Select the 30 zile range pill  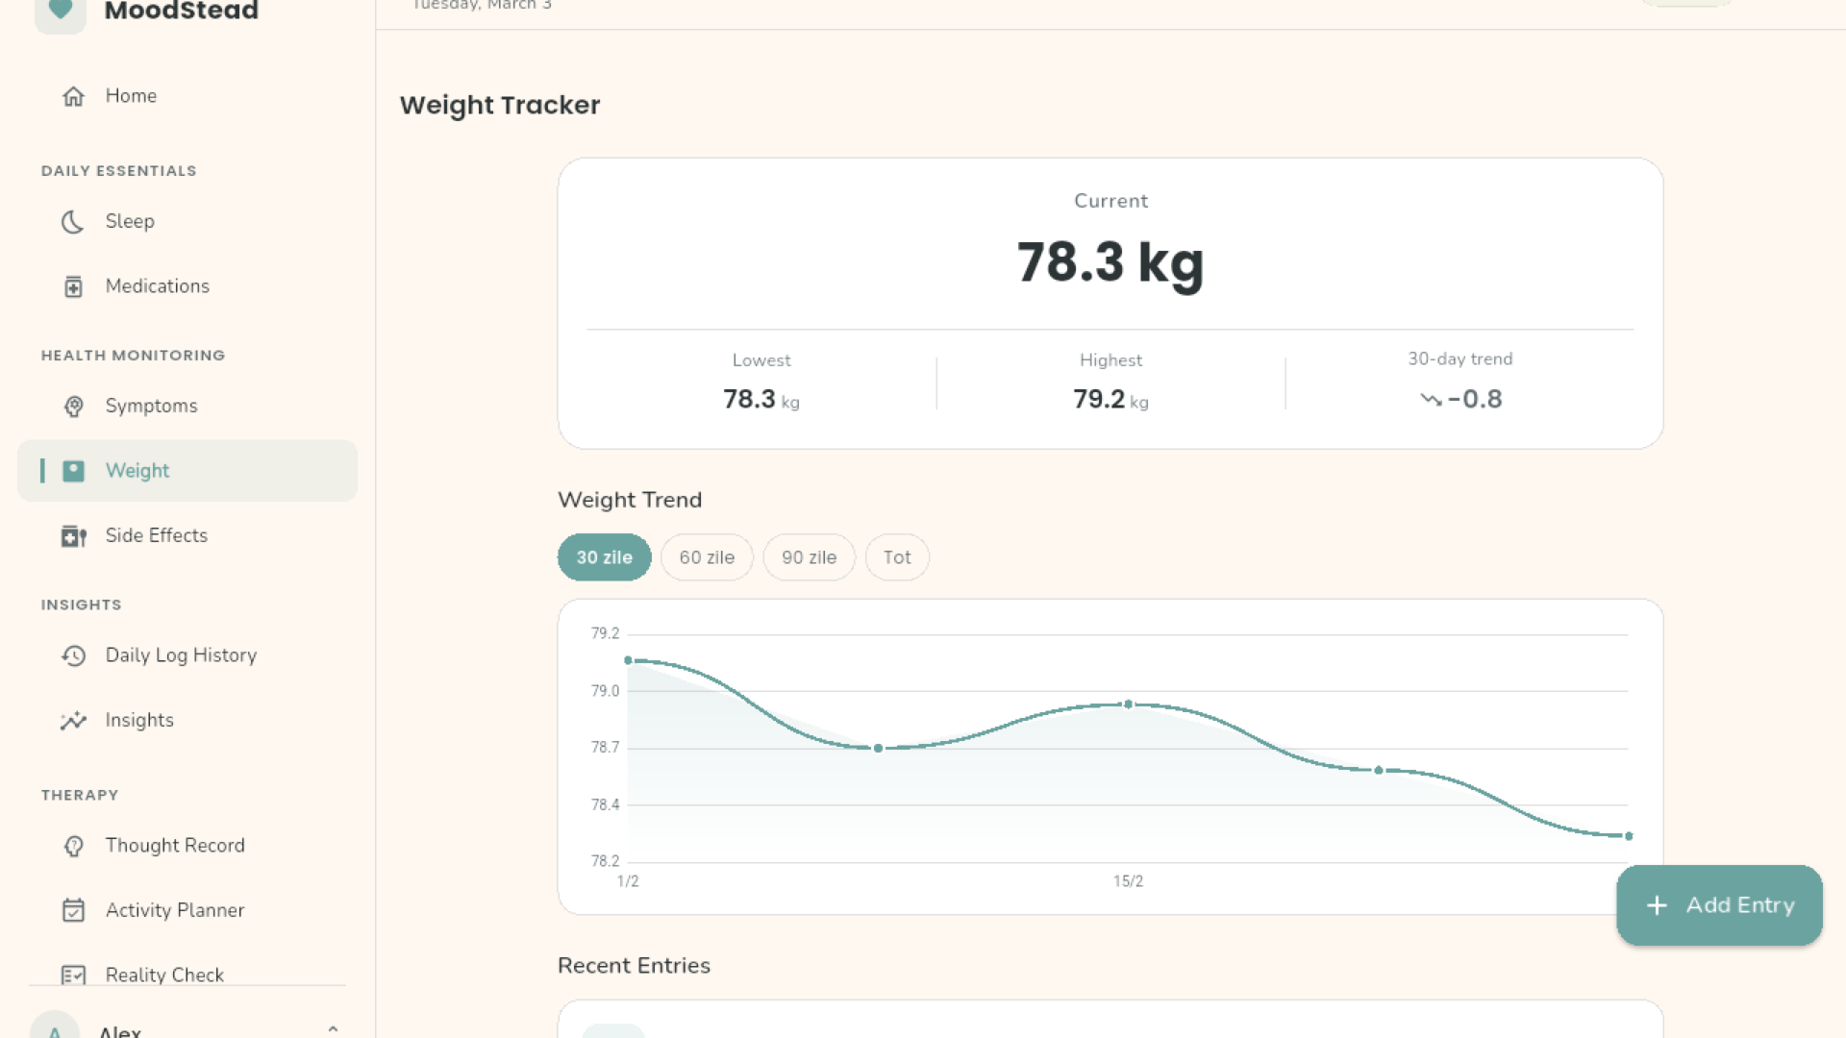point(604,557)
